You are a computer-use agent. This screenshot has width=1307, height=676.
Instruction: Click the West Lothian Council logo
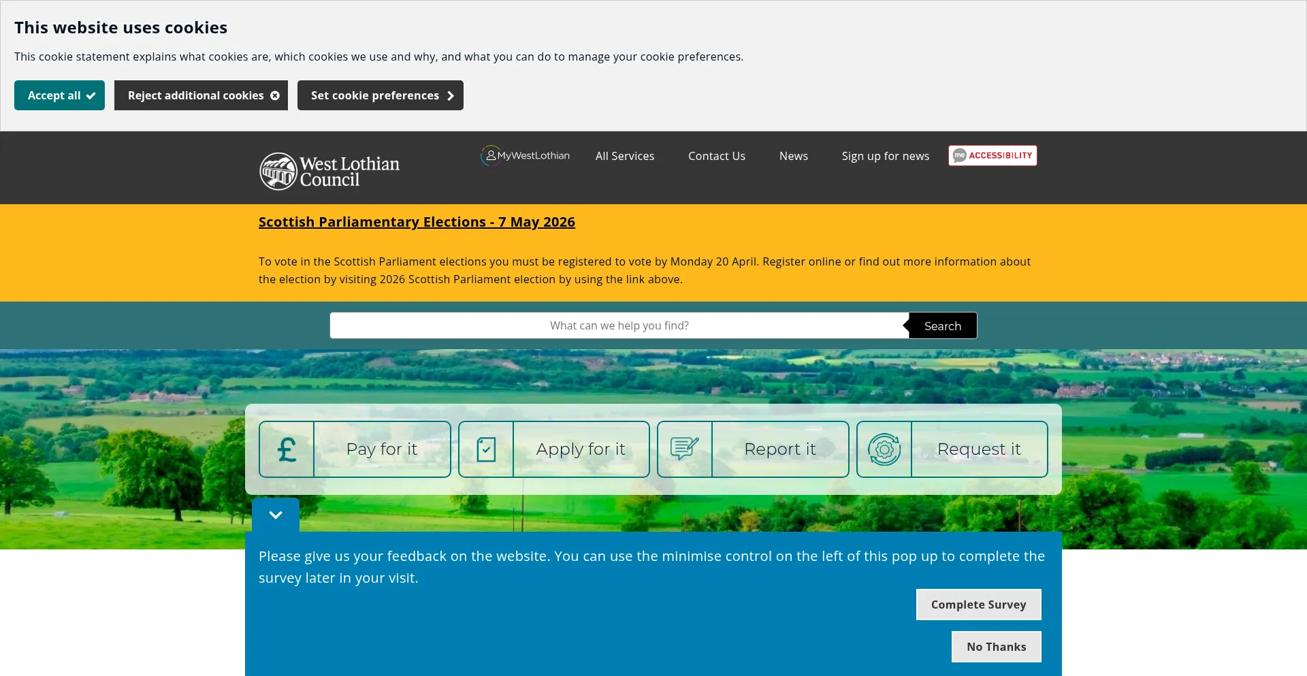pos(329,171)
